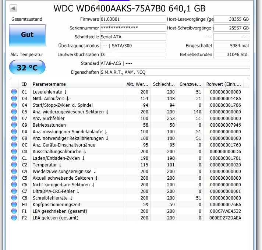The image size is (262, 250).
Task: Click status icon of ID 09 Betriebsstunden row
Action: click(14, 125)
